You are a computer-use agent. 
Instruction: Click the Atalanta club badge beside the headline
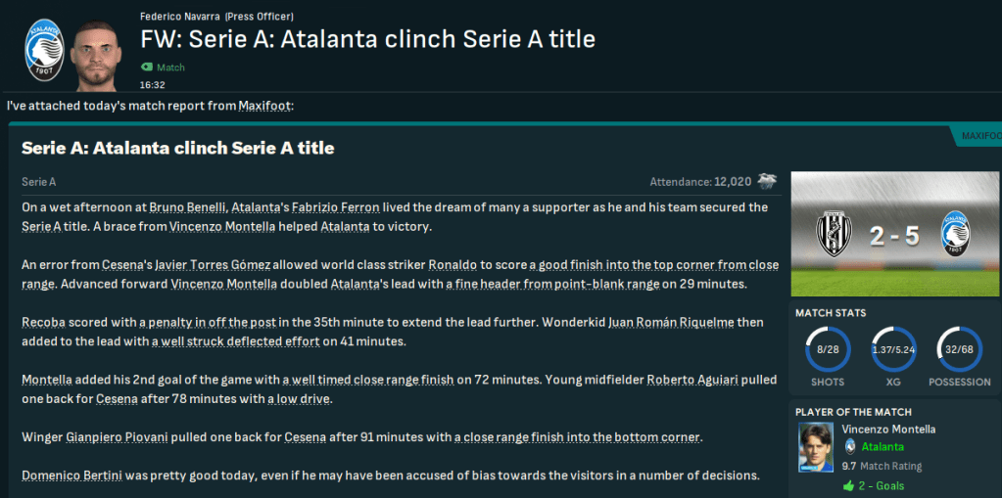(x=43, y=51)
